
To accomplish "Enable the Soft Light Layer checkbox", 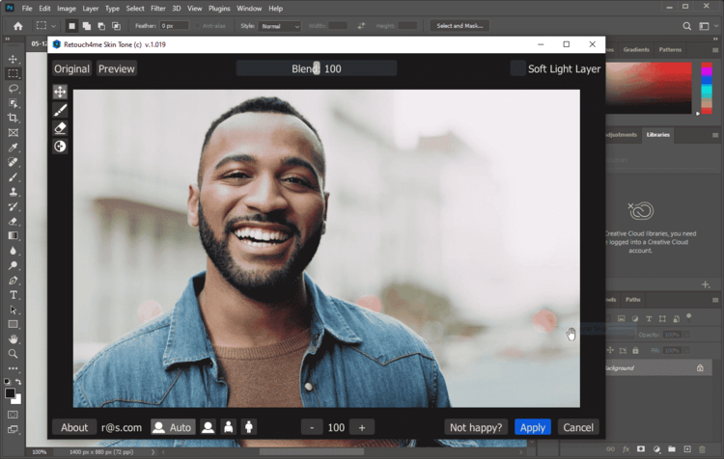I will pos(517,68).
